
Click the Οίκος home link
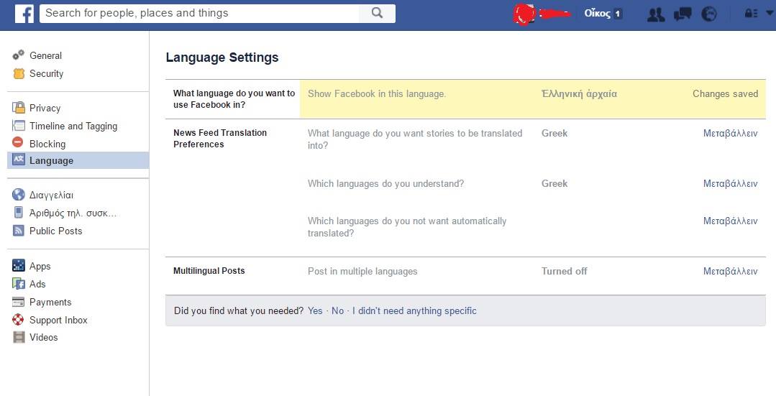(597, 14)
